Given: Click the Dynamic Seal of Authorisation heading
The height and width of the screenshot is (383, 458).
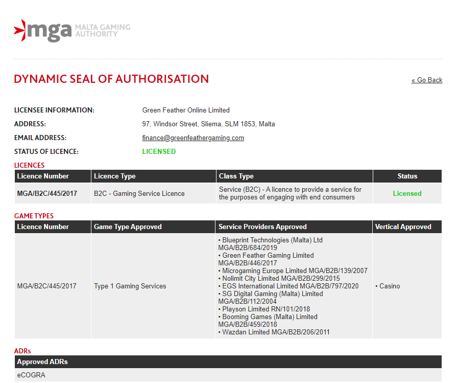Looking at the screenshot, I should pos(111,79).
